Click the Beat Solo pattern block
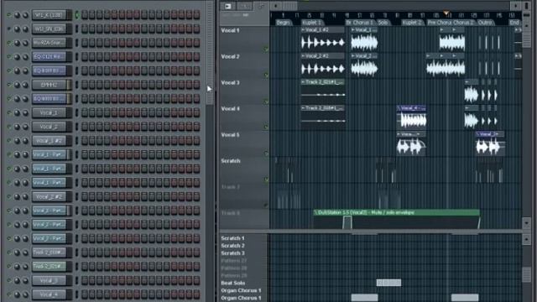This screenshot has width=537, height=302. tap(388, 283)
